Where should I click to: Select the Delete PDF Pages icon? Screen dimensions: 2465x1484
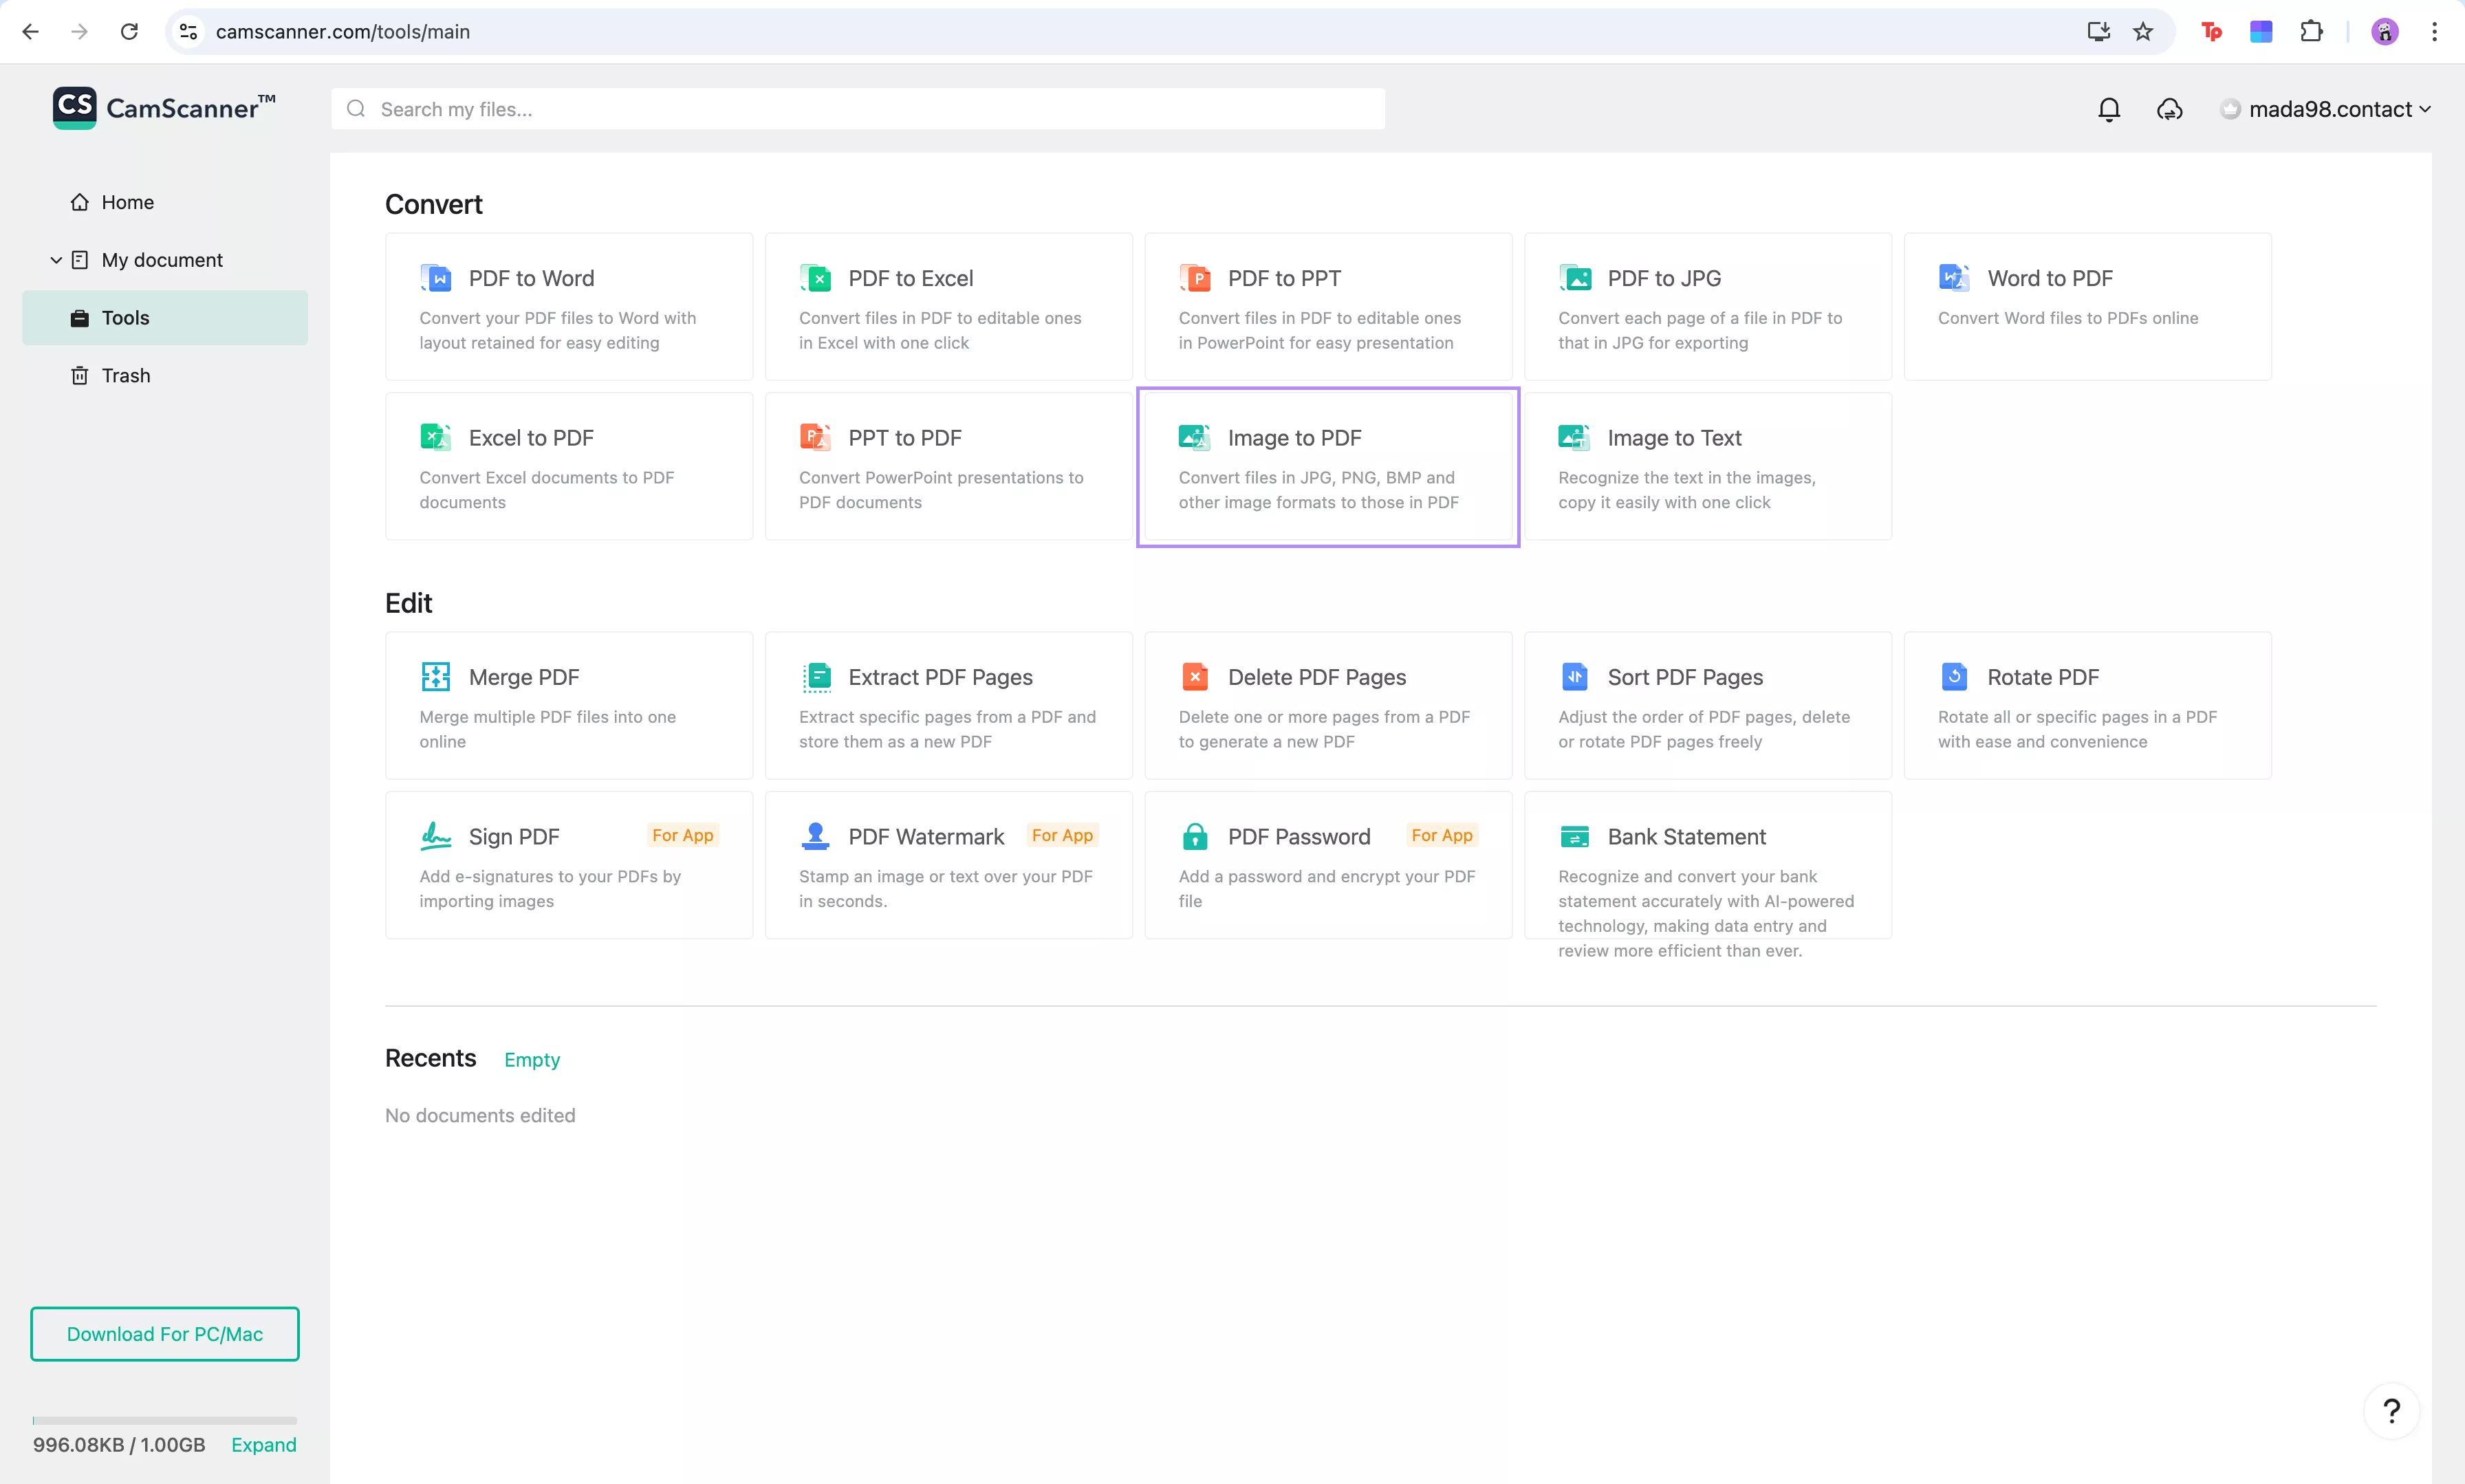click(x=1195, y=677)
